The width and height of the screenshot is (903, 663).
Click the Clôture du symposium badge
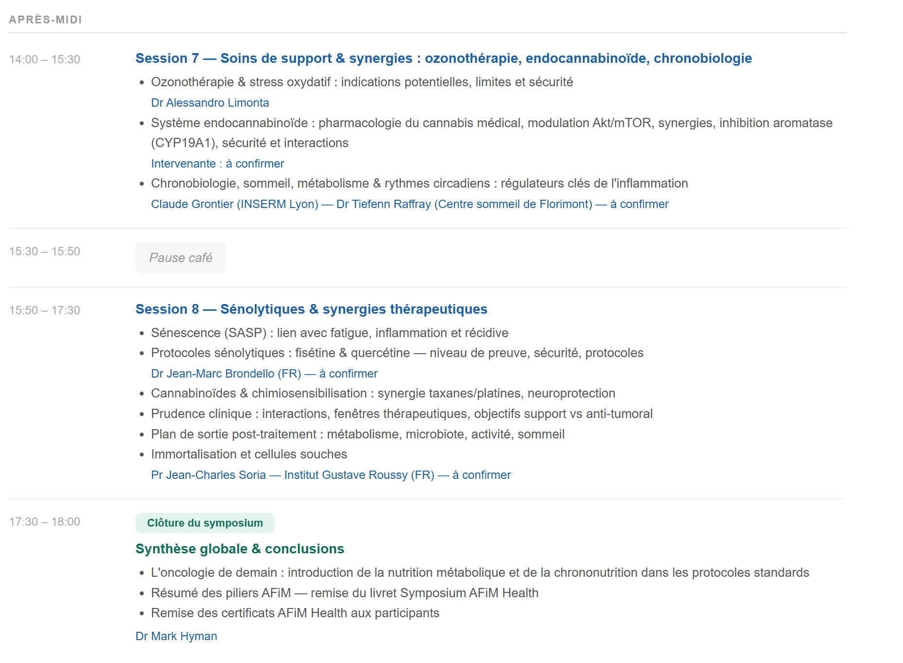[205, 523]
